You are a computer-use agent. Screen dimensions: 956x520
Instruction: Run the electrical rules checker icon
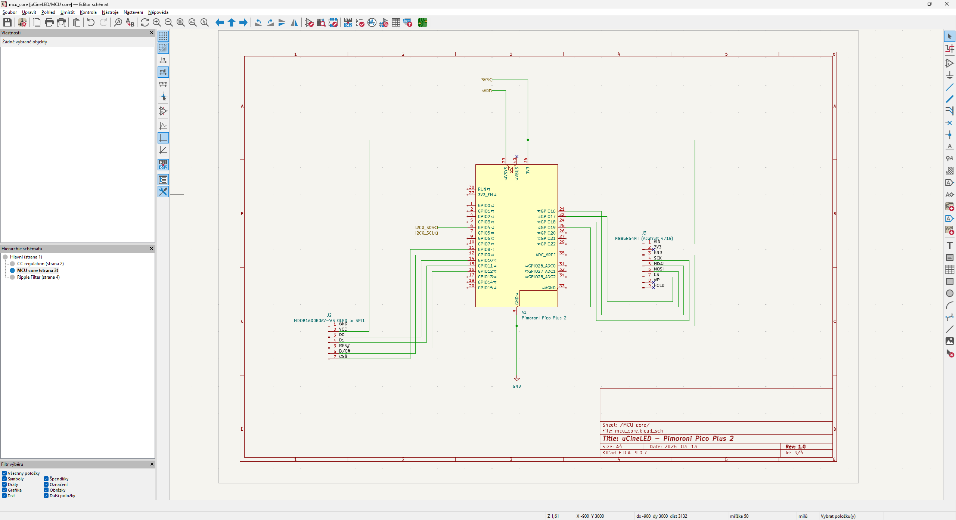tap(360, 23)
